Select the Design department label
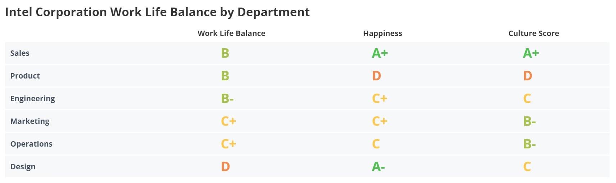 point(23,167)
